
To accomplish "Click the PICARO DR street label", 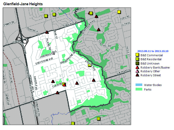I will click(x=48, y=44).
